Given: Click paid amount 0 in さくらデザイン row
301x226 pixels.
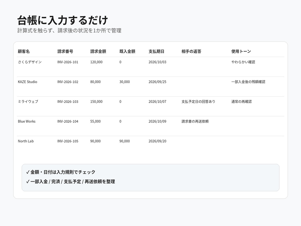Looking at the screenshot, I should 120,62.
